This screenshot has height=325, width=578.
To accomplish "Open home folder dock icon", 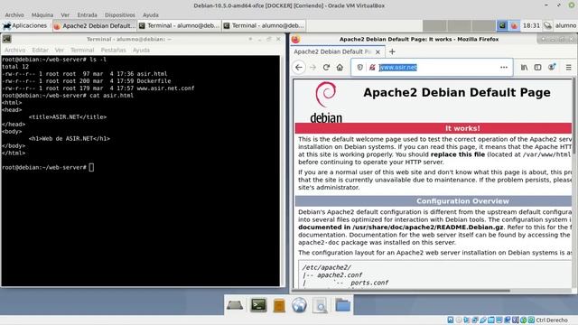I will 343,305.
